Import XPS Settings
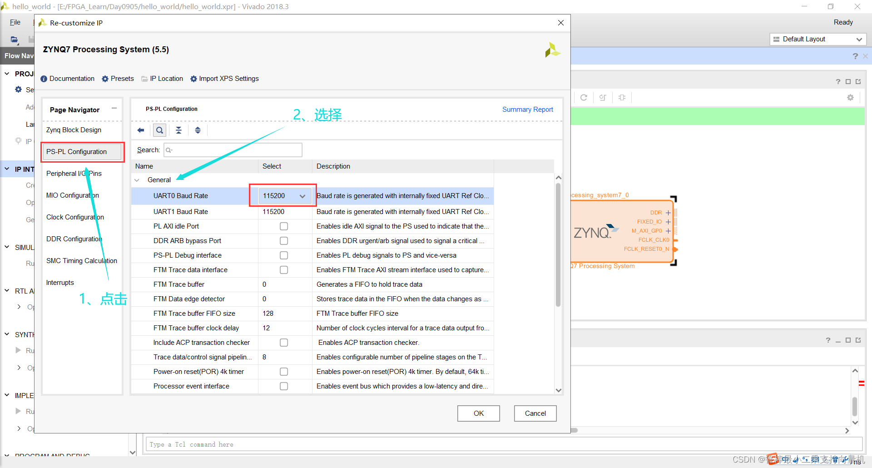Image resolution: width=872 pixels, height=468 pixels. tap(224, 79)
